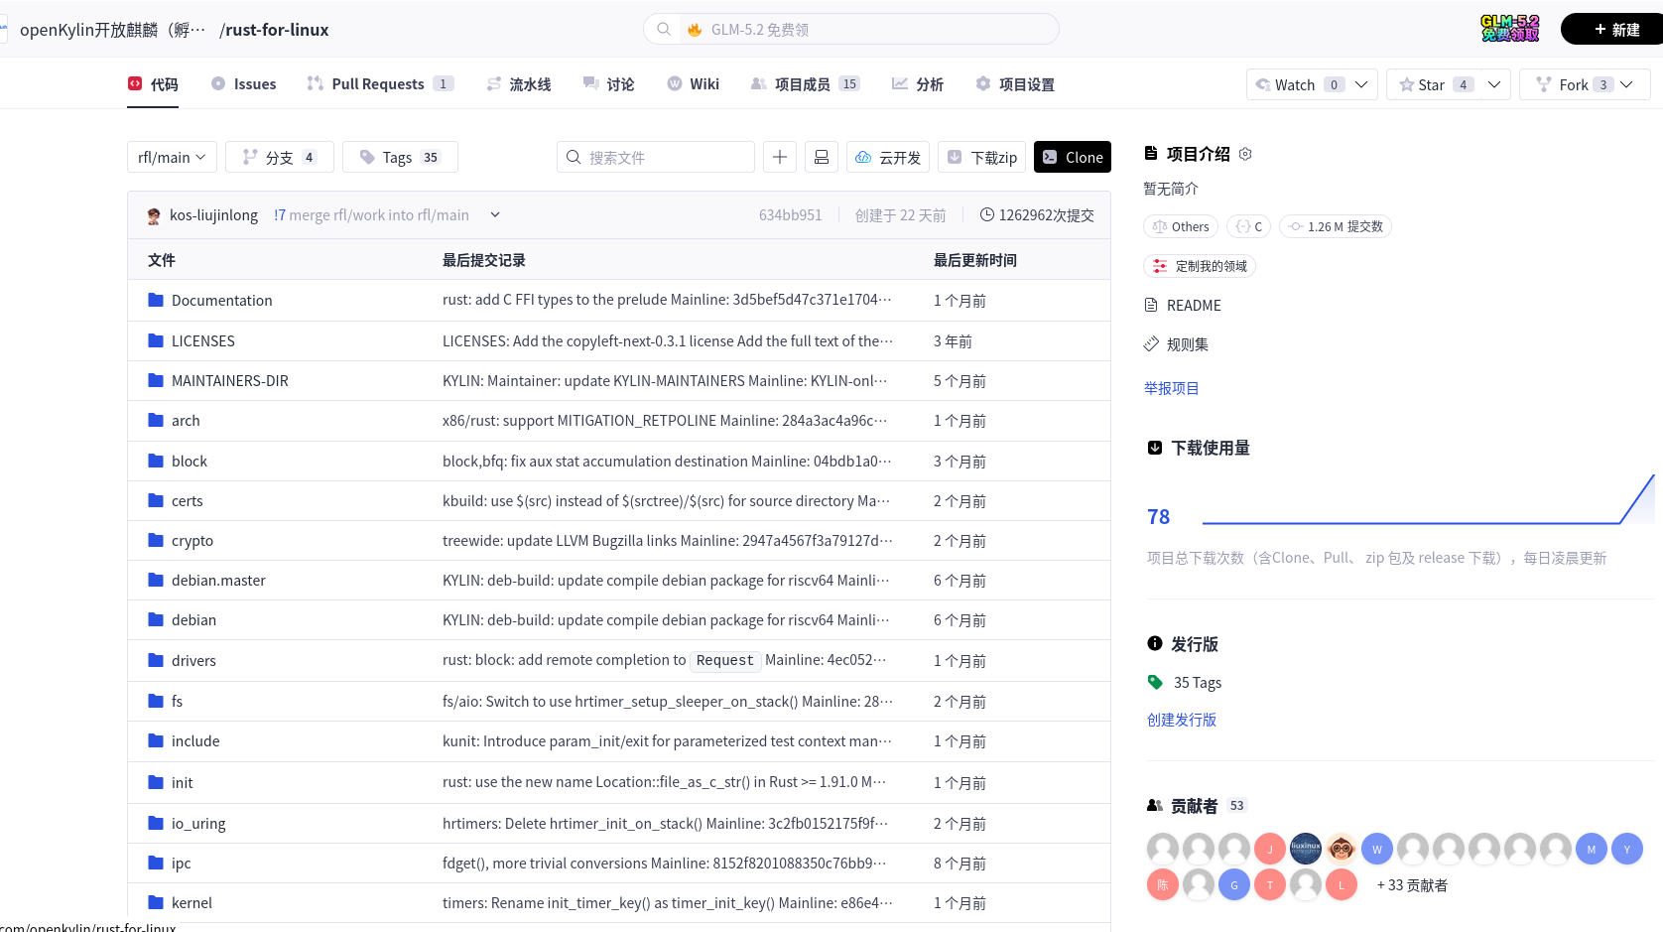This screenshot has width=1663, height=932.
Task: Click the block folder icon
Action: pyautogui.click(x=156, y=462)
